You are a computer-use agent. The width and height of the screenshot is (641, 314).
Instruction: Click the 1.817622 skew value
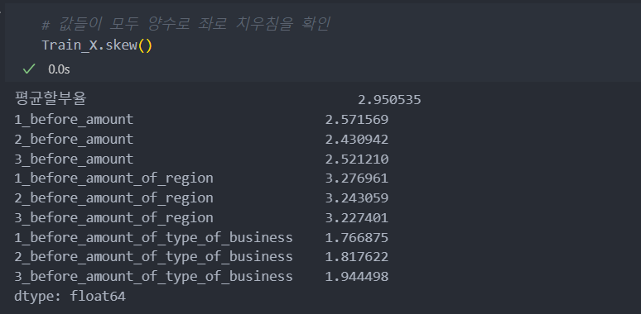pos(356,256)
